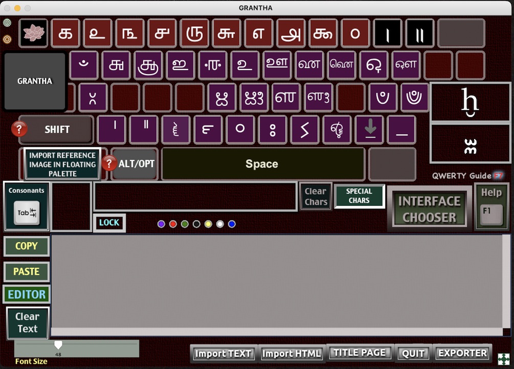The height and width of the screenshot is (369, 514).
Task: Click the green expand arrows icon
Action: [503, 358]
